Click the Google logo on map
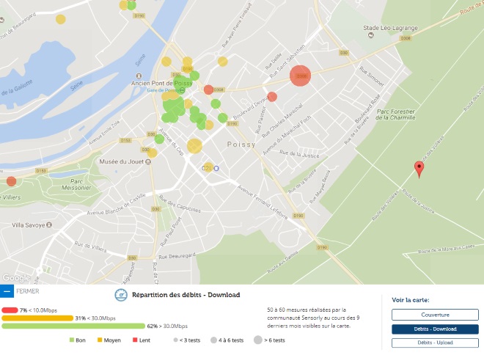 coord(16,278)
